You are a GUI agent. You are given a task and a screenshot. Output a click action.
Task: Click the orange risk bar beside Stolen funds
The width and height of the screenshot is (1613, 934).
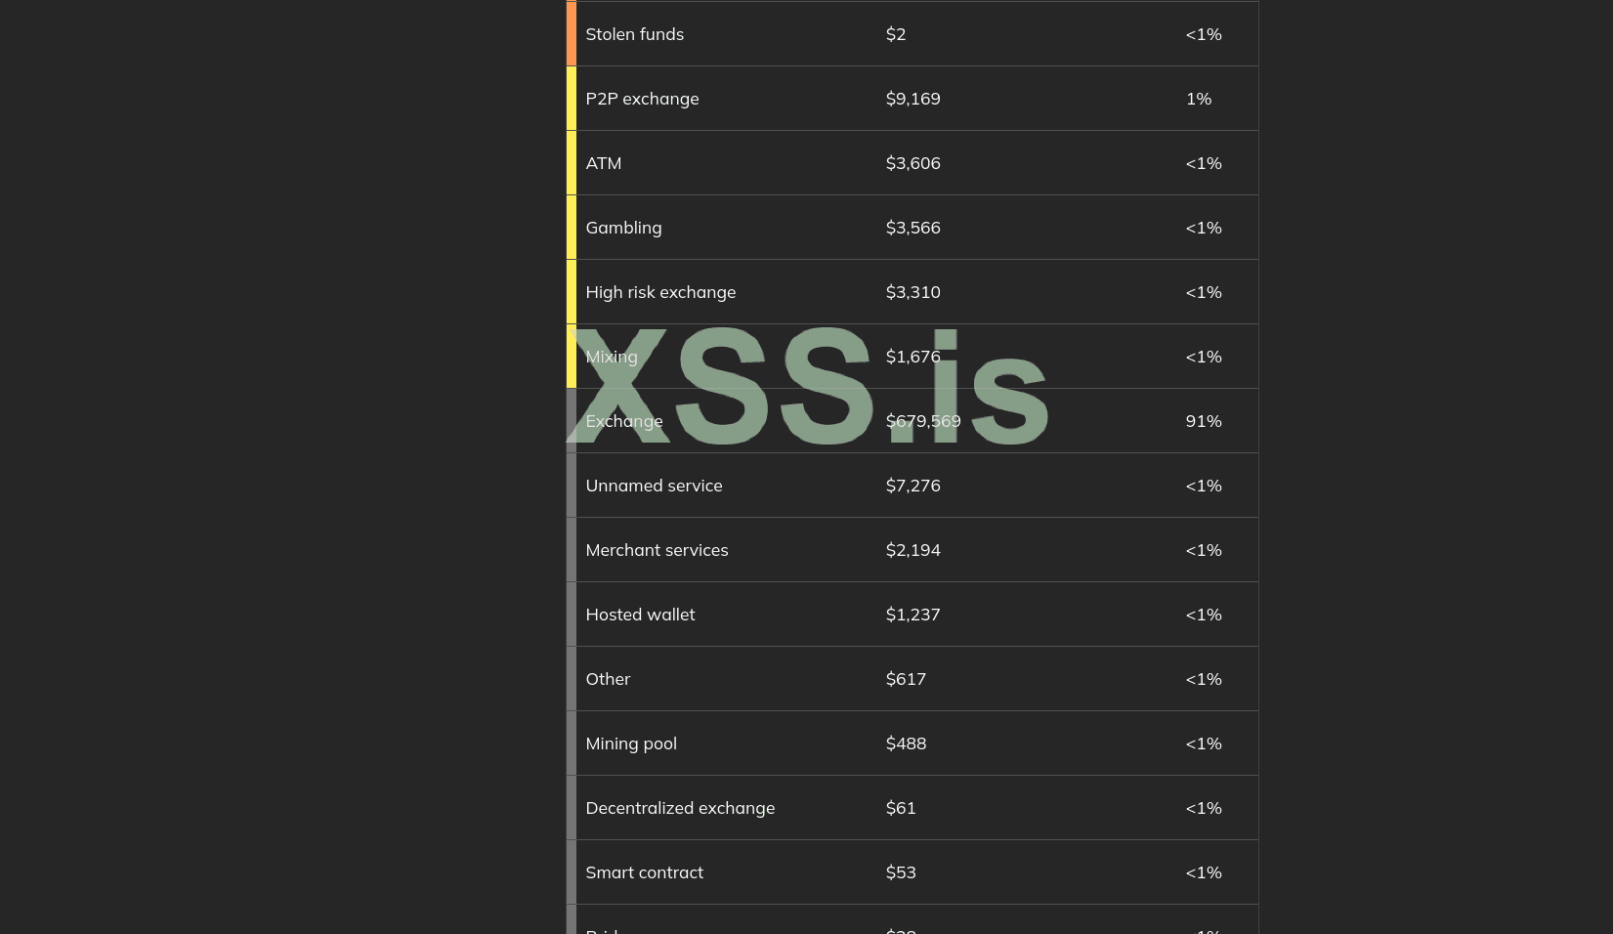[572, 33]
